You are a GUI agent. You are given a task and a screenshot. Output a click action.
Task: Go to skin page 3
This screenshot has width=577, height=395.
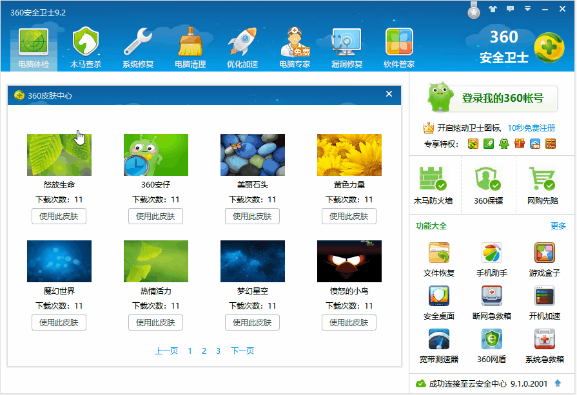[x=218, y=351]
